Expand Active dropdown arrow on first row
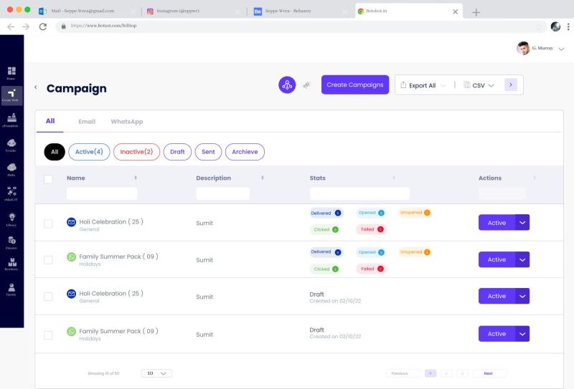574x389 pixels. 522,223
